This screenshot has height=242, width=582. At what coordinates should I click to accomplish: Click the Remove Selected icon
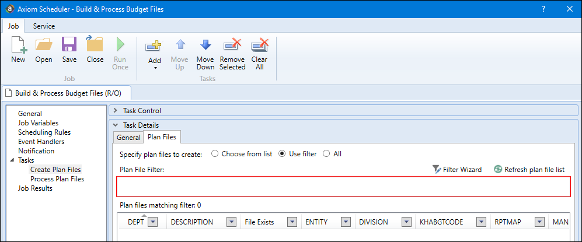(232, 46)
